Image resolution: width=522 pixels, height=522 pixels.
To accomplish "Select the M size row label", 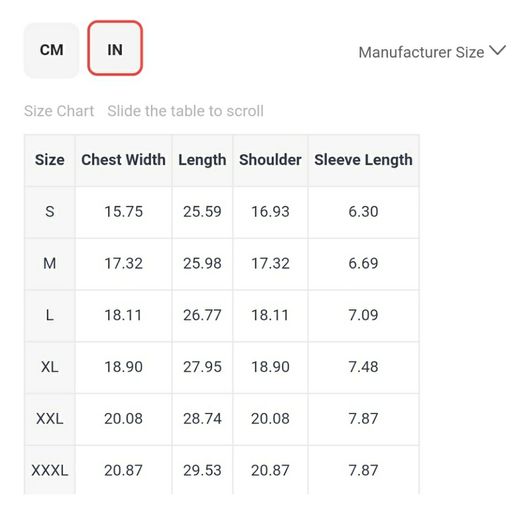I will click(x=50, y=263).
